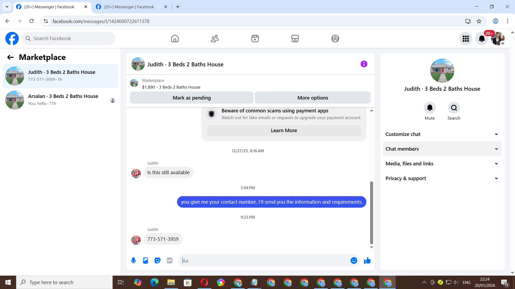Viewport: 515px width, 289px height.
Task: Click the $1,890 listing title link
Action: point(171,87)
